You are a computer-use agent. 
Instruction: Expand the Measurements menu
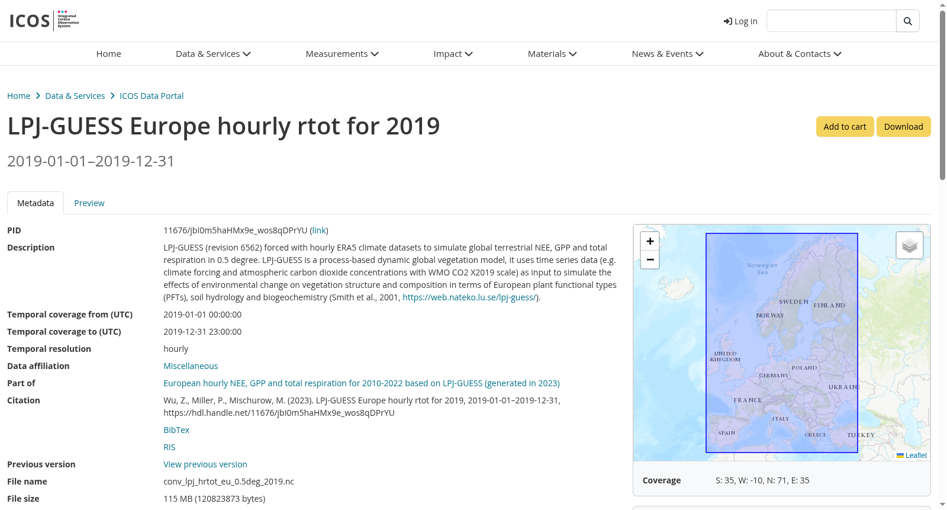342,54
